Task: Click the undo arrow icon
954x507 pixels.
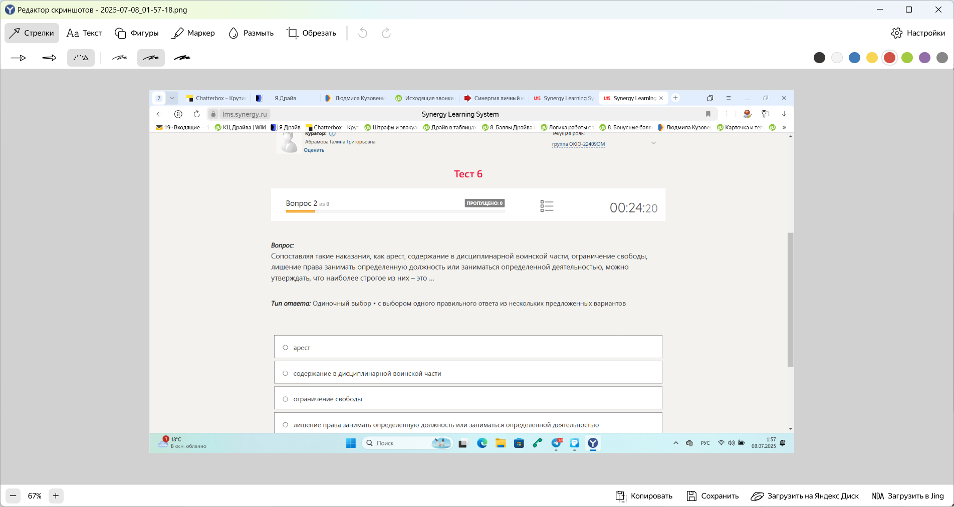Action: (363, 33)
